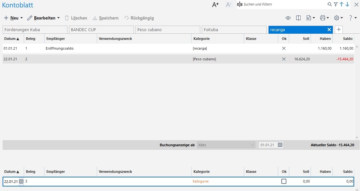Screen dimensions: 360x191
Task: Click the printer icon
Action: point(323,18)
